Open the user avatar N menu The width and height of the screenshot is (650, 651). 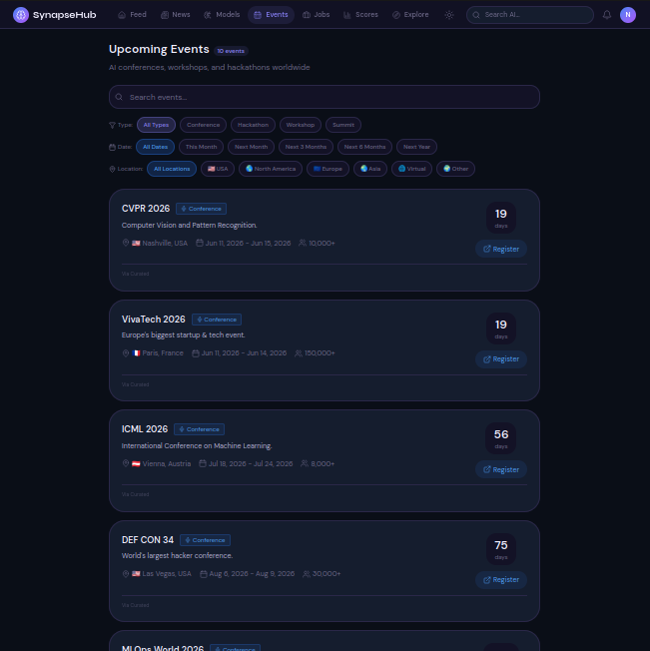(x=628, y=15)
